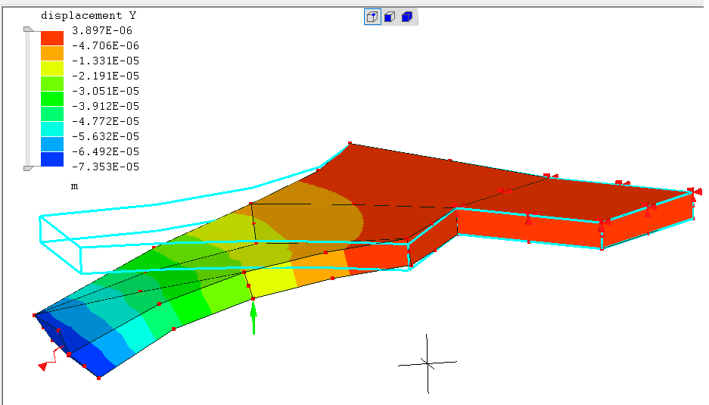Image resolution: width=709 pixels, height=405 pixels.
Task: Click the legend value -3.051E-05
Action: (x=105, y=91)
